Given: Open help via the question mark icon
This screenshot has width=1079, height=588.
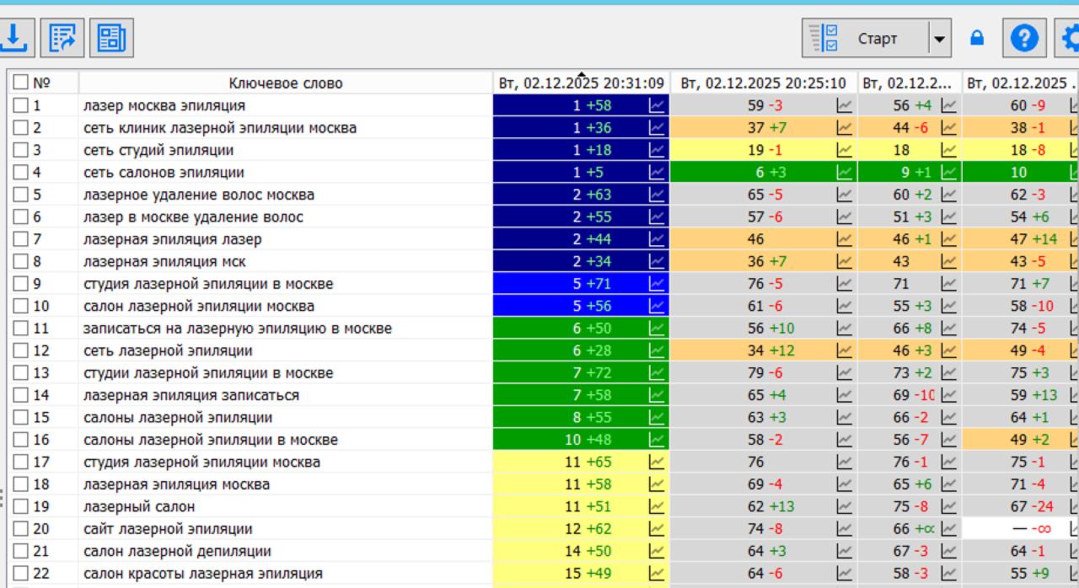Looking at the screenshot, I should click(x=1023, y=39).
